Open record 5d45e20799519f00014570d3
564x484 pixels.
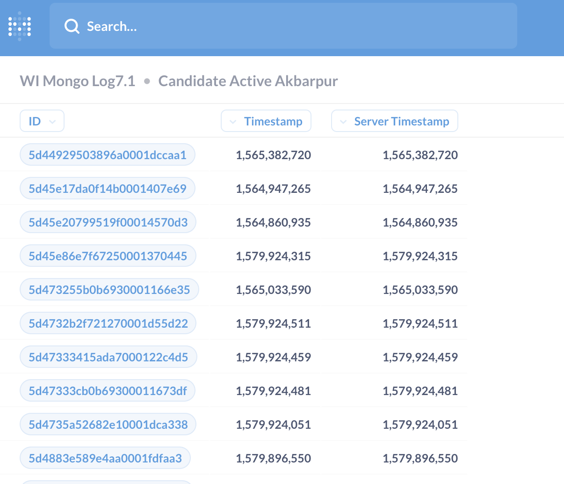click(x=108, y=222)
